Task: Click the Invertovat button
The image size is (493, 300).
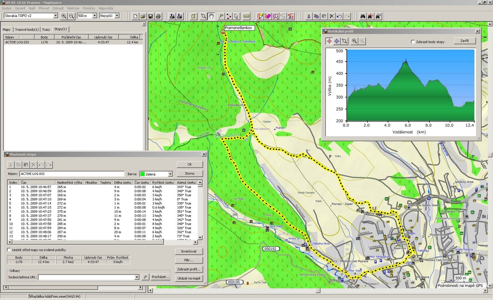Action: click(189, 251)
